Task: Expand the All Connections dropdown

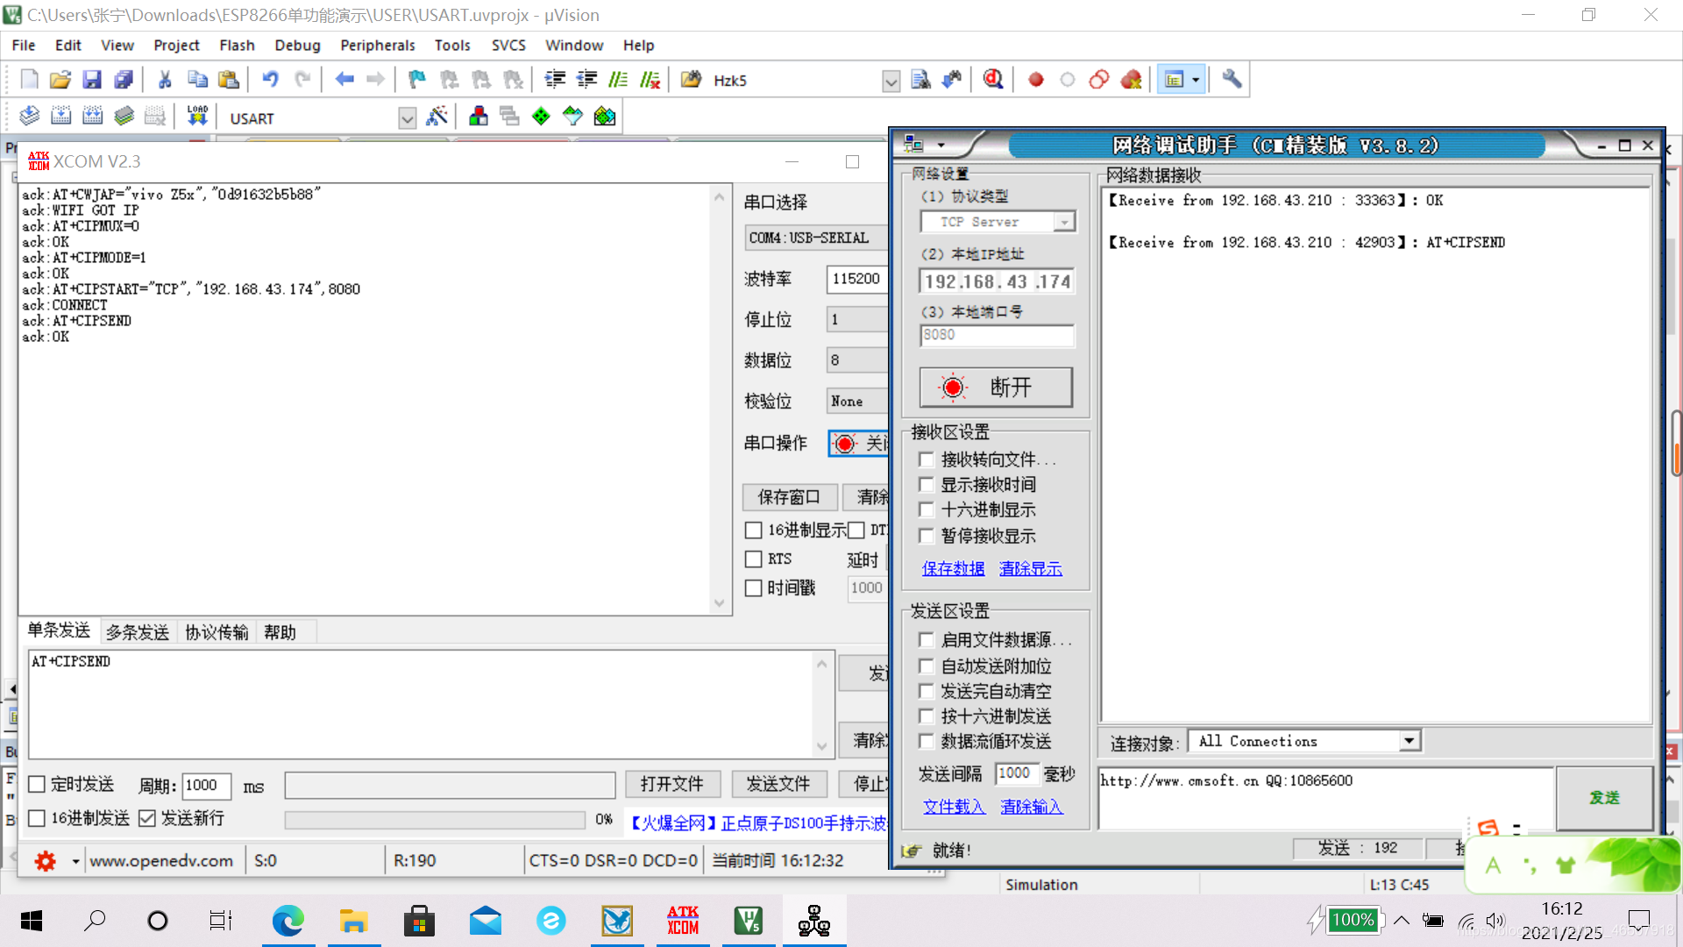Action: pyautogui.click(x=1409, y=741)
